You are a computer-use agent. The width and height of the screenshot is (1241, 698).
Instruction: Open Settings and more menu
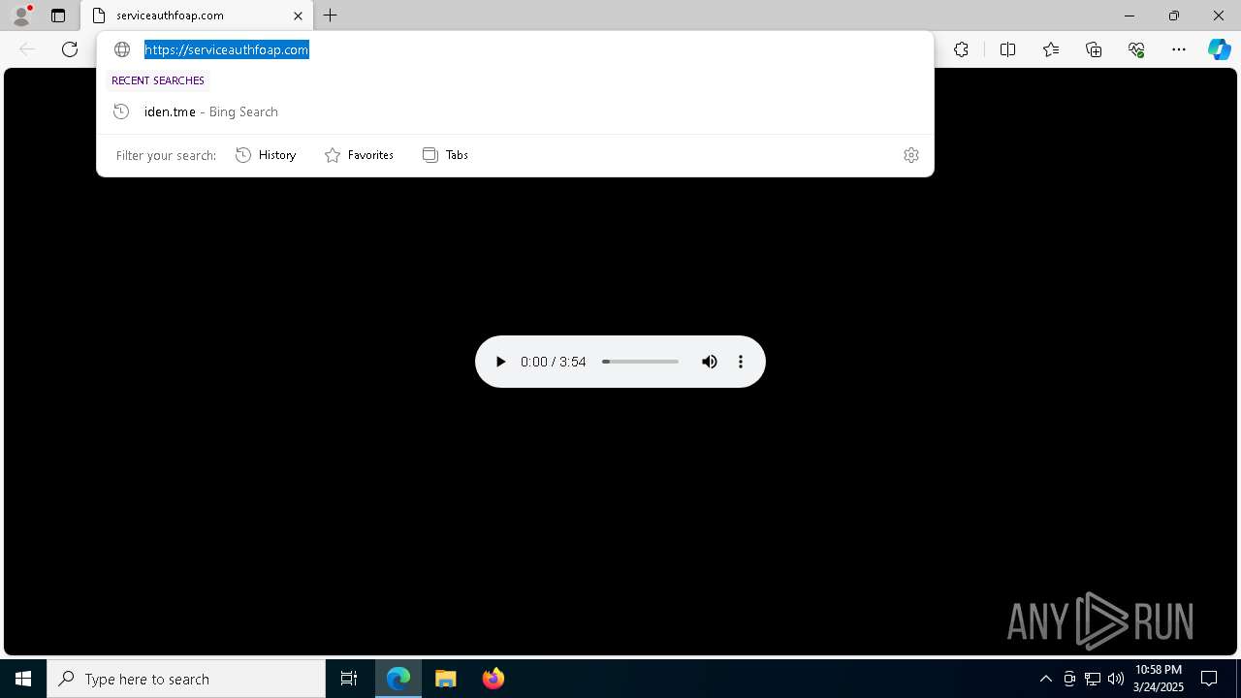1179,49
